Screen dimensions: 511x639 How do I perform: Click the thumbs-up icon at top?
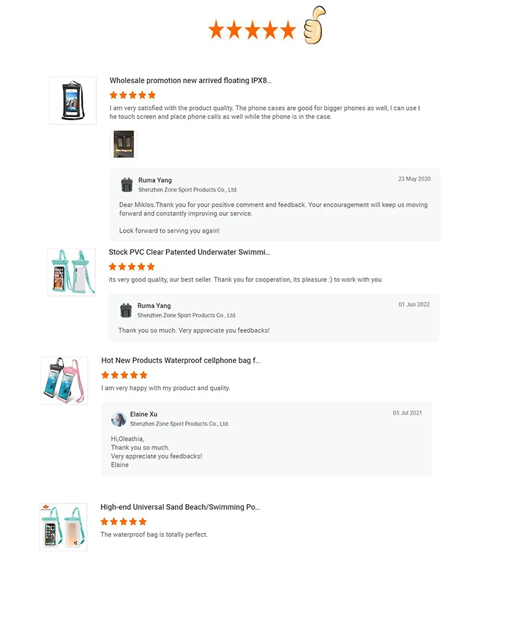point(314,26)
